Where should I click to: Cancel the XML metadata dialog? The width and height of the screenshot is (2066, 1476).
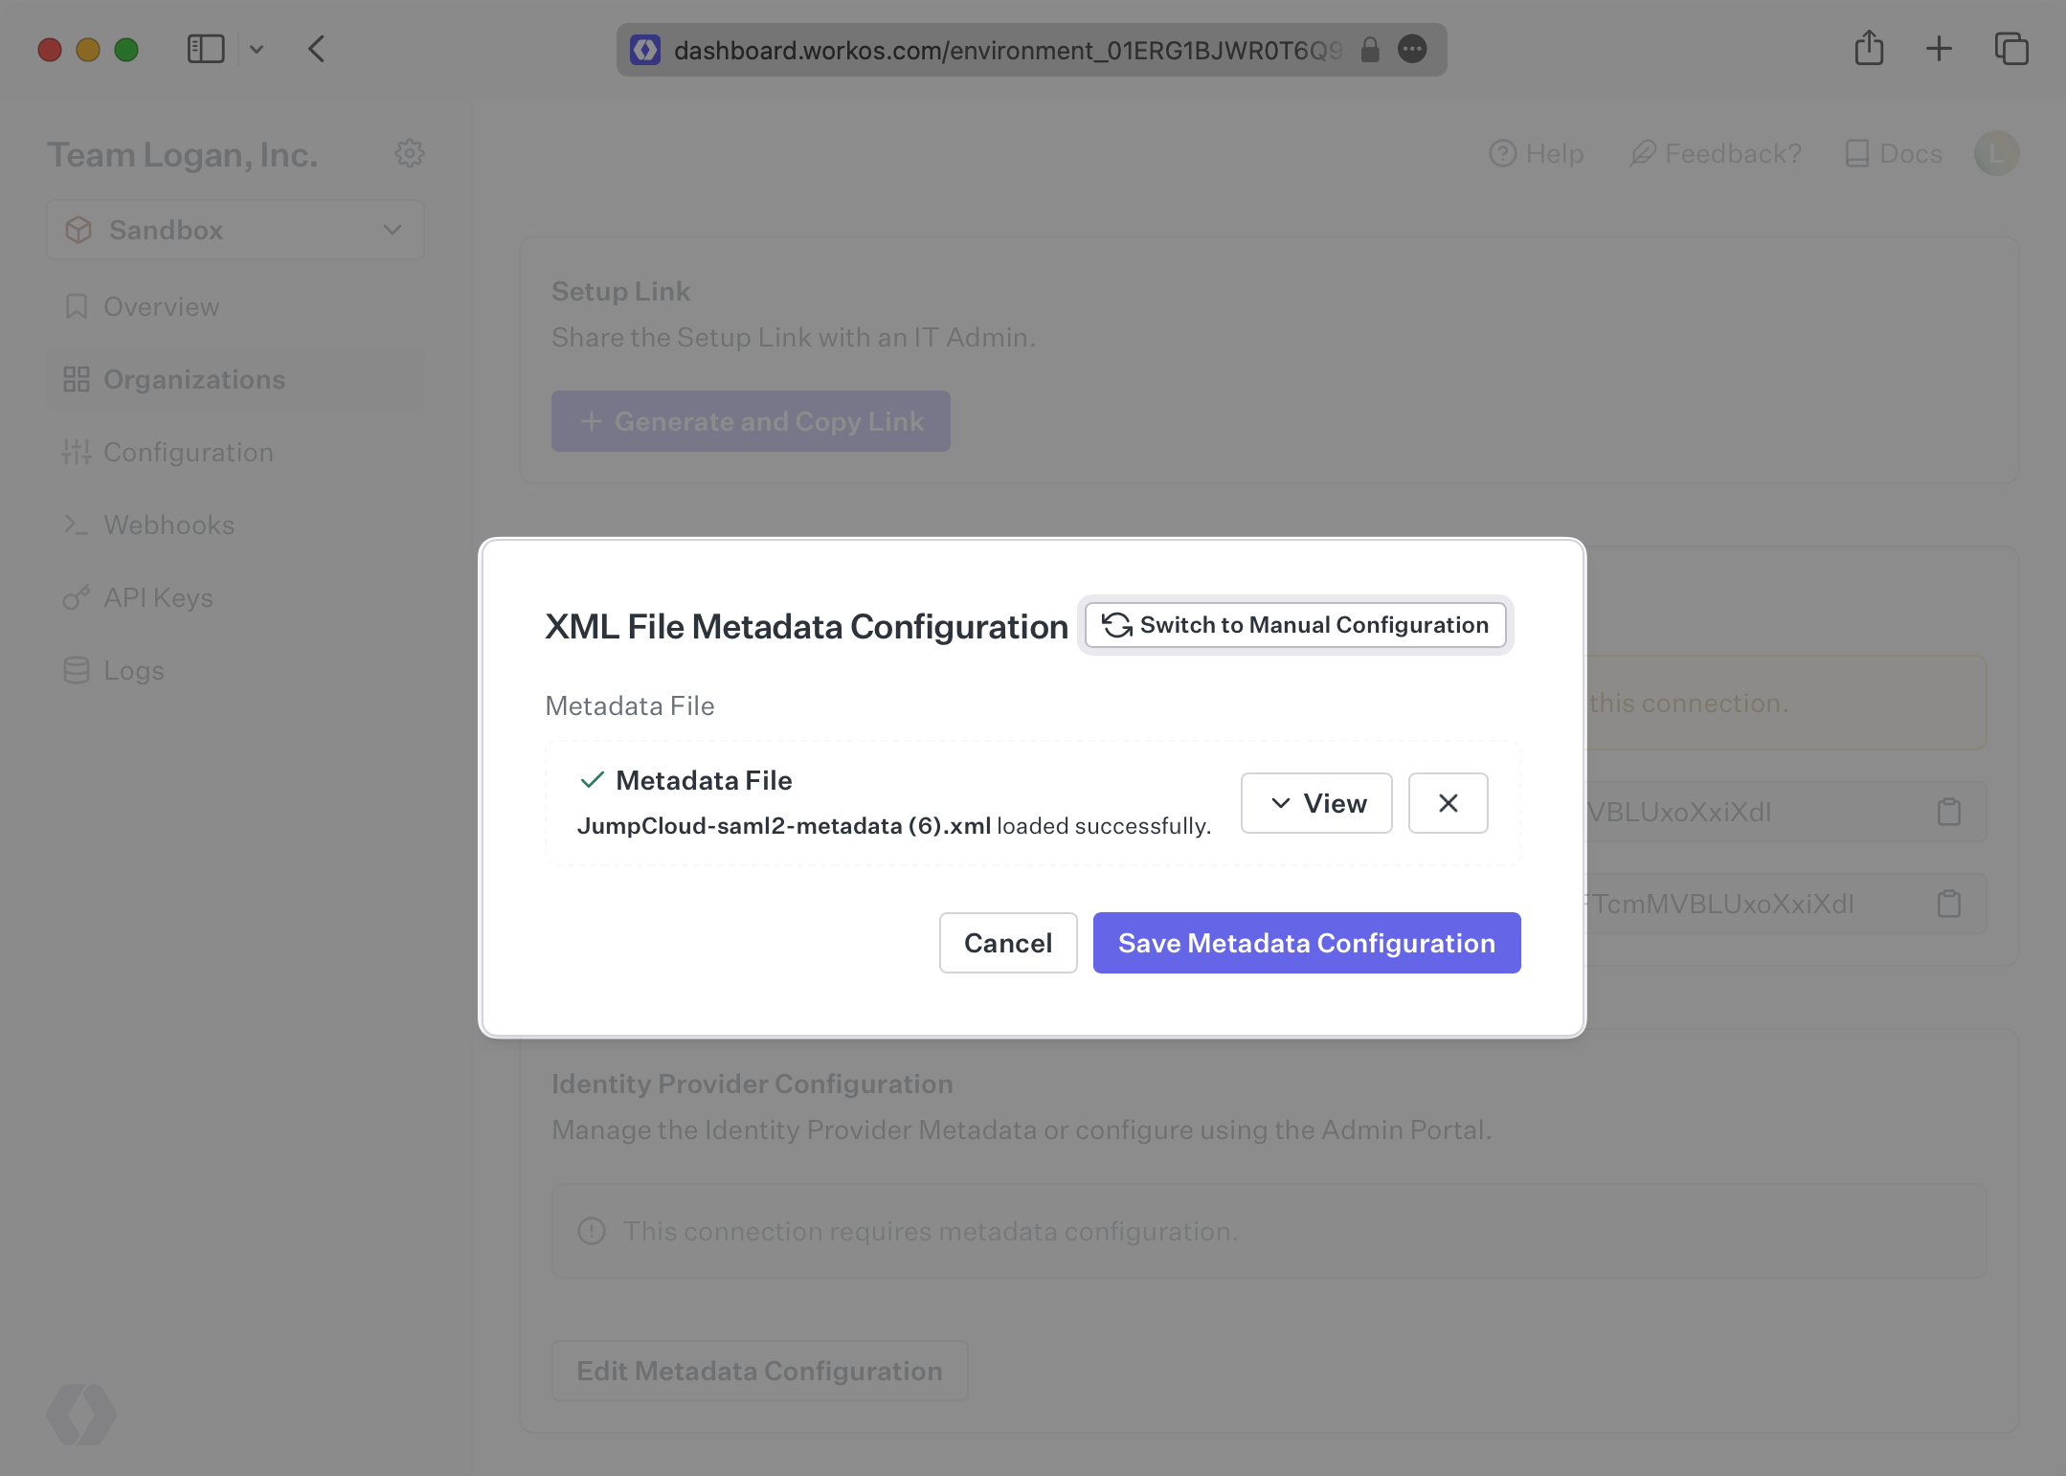pos(1007,943)
